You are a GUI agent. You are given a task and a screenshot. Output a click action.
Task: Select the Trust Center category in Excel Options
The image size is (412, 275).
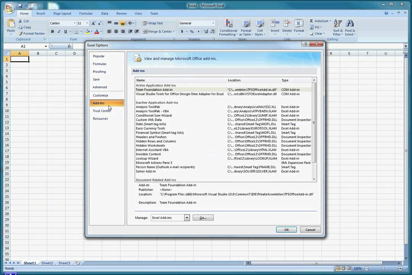click(x=107, y=111)
